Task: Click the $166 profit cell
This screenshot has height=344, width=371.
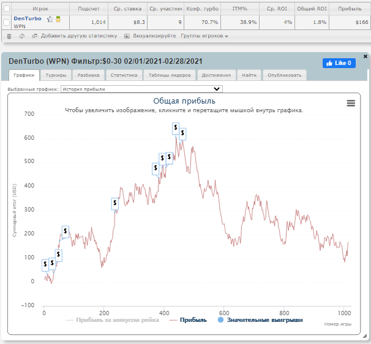Action: (350, 22)
